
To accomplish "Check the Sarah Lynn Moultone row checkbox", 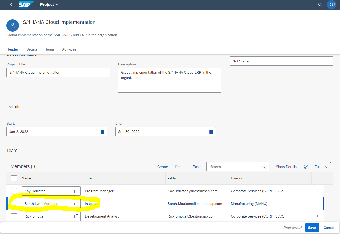I will coord(14,204).
